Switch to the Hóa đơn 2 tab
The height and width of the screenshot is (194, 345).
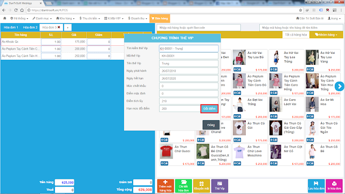click(x=30, y=27)
